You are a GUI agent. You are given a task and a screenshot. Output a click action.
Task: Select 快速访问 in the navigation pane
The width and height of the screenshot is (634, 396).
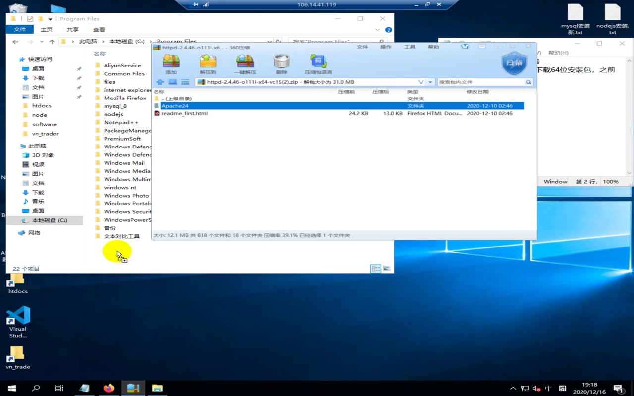[x=40, y=59]
